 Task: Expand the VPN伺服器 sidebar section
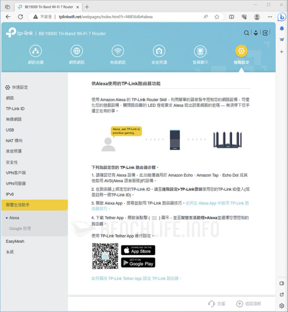coord(16,184)
